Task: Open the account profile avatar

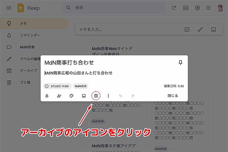Action: tap(220, 8)
